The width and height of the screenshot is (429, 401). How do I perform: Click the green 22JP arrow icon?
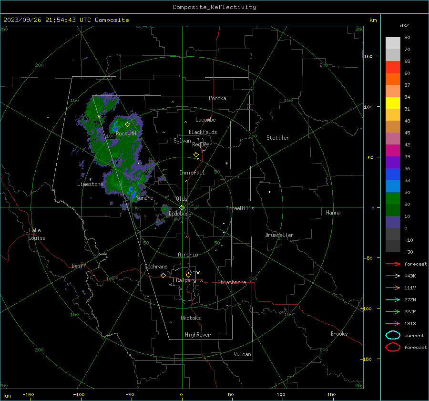(x=393, y=311)
